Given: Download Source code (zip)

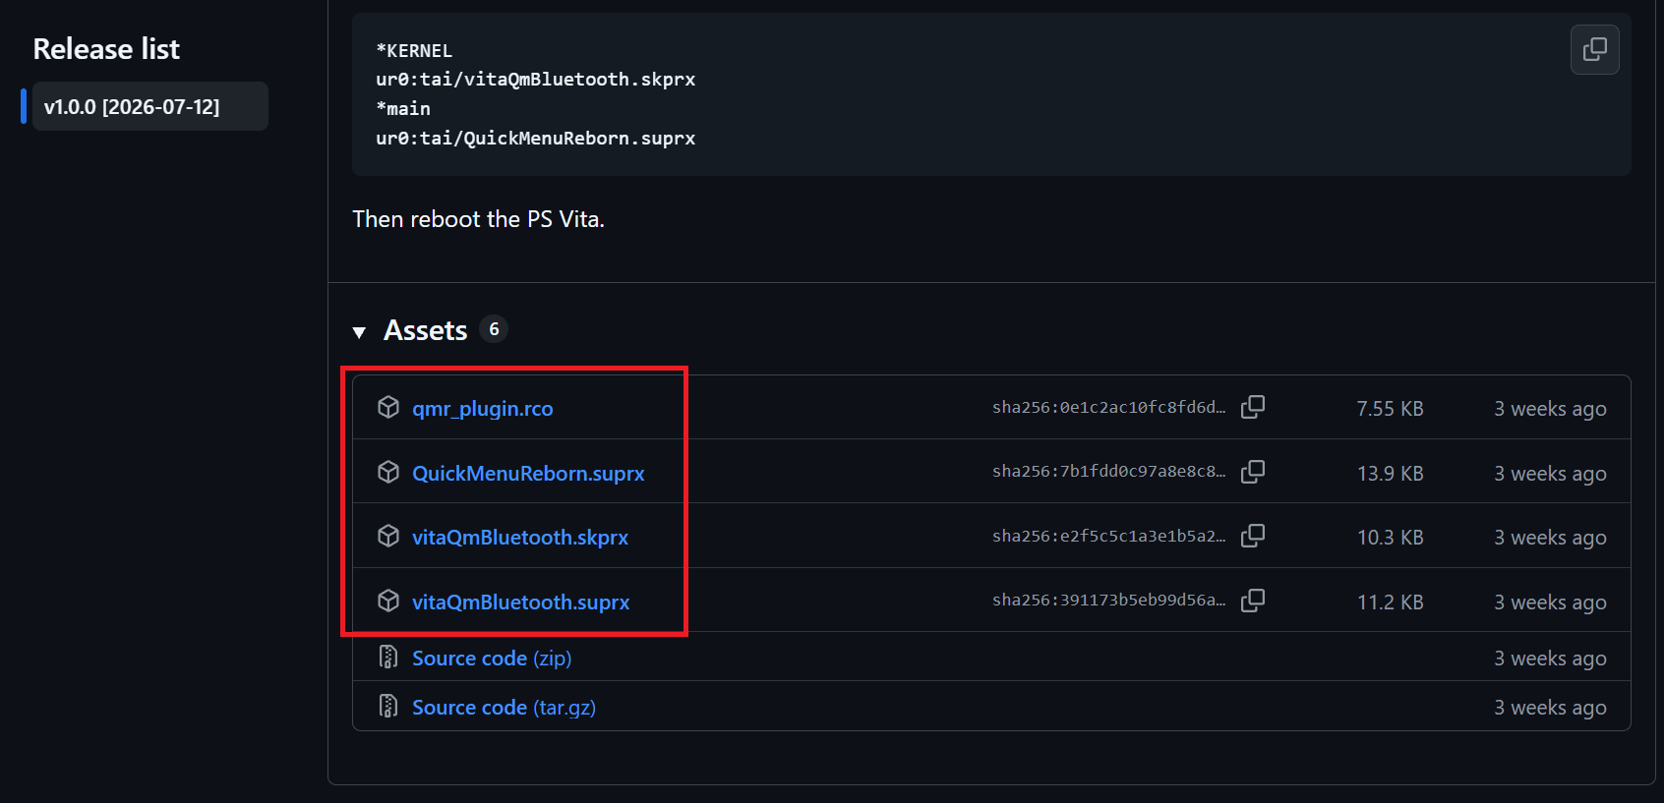Looking at the screenshot, I should (x=492, y=659).
